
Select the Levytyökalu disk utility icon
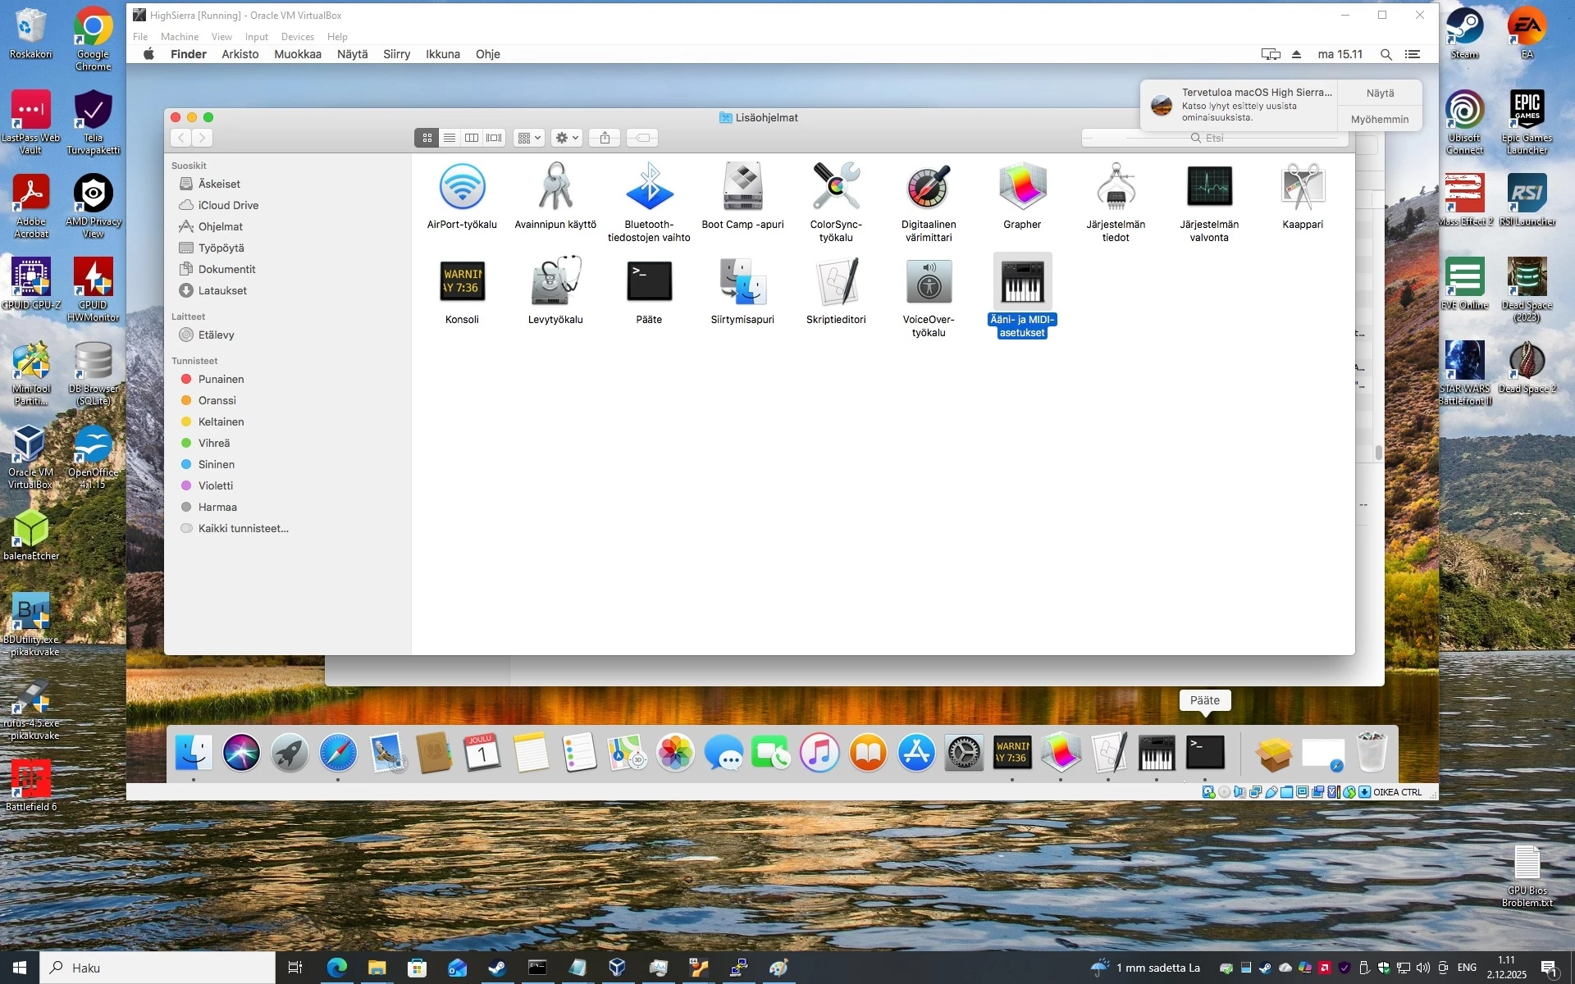click(x=555, y=281)
